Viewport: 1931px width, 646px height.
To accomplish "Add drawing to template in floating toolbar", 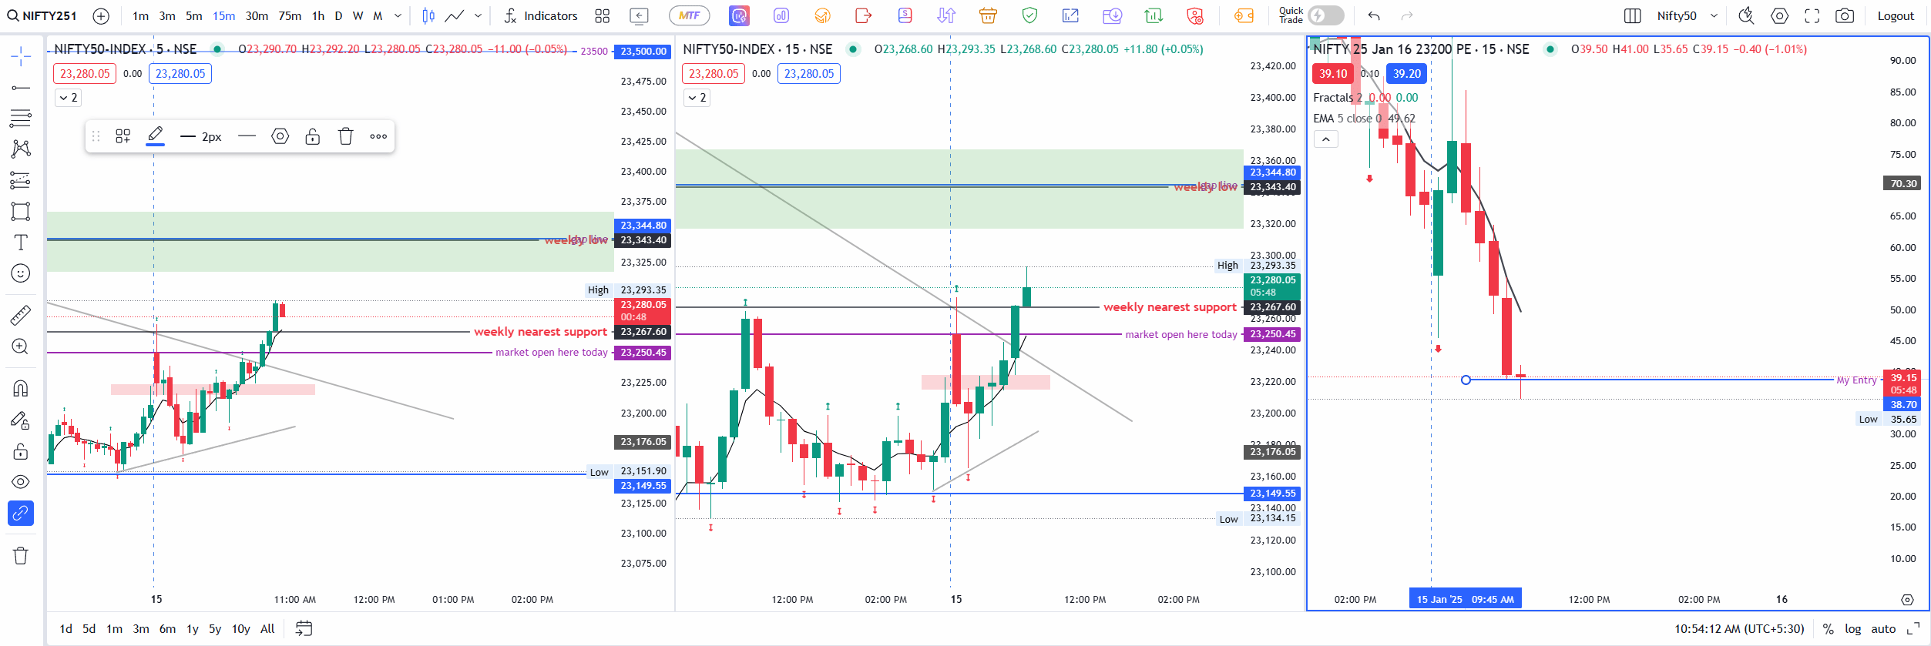I will click(x=123, y=136).
